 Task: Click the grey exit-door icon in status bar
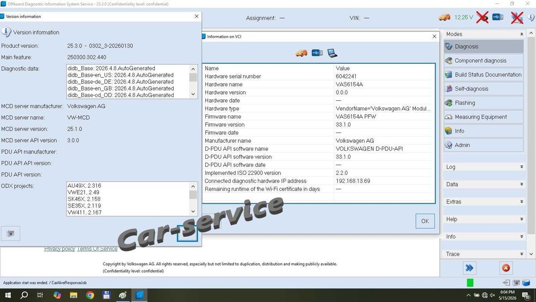coord(507,283)
